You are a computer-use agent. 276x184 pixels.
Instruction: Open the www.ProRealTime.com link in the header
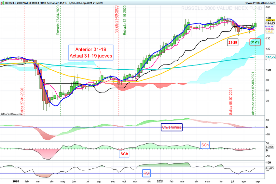pyautogui.click(x=260, y=3)
